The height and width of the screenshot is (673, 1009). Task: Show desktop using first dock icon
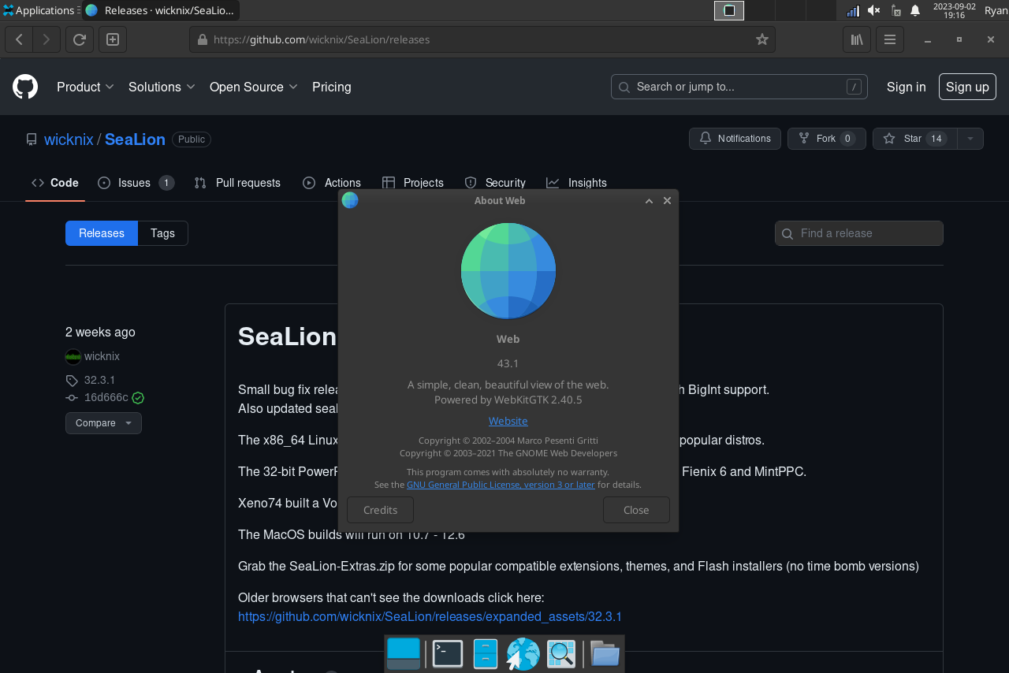pyautogui.click(x=404, y=653)
